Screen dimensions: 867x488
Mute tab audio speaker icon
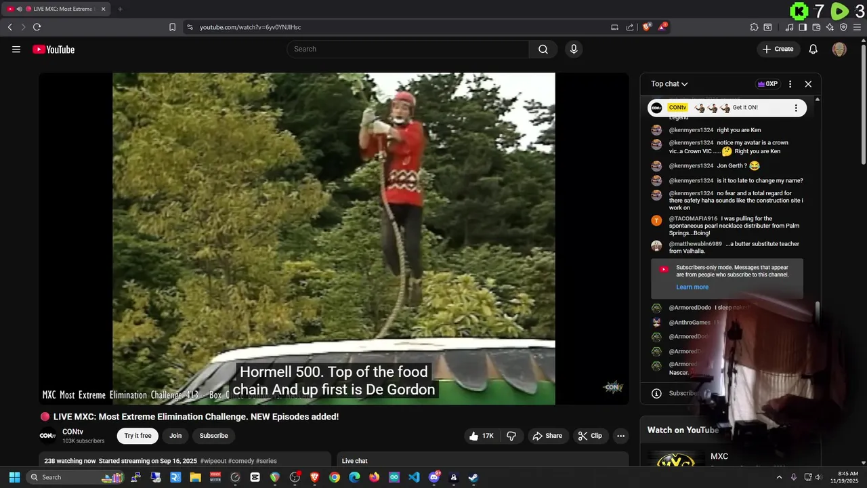(19, 9)
